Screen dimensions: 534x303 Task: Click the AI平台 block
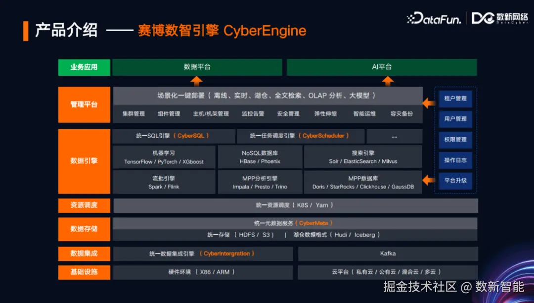click(382, 67)
